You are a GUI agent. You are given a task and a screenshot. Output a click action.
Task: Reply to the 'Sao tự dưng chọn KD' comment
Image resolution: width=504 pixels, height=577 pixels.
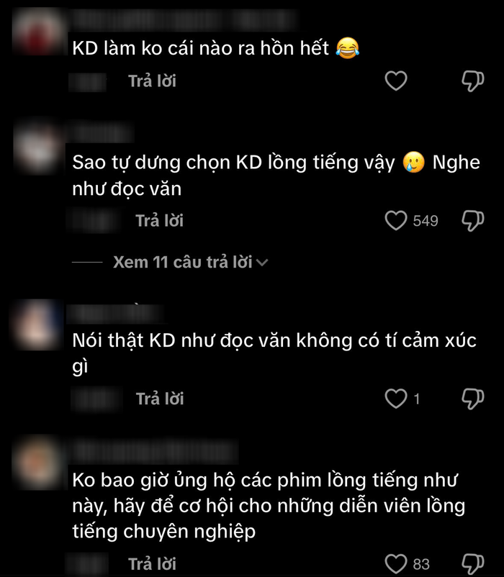pyautogui.click(x=159, y=221)
